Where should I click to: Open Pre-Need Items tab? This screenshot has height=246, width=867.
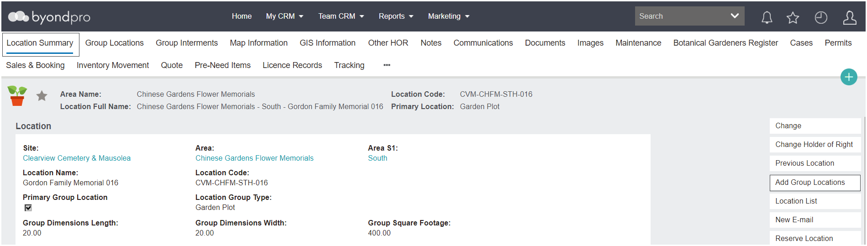coord(223,65)
